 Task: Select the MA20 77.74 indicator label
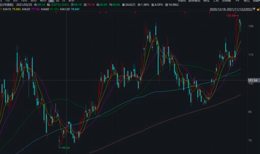(31, 9)
